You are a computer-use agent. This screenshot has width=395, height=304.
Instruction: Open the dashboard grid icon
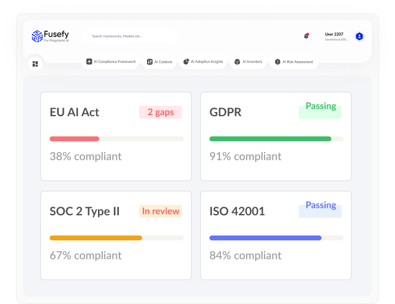click(36, 64)
